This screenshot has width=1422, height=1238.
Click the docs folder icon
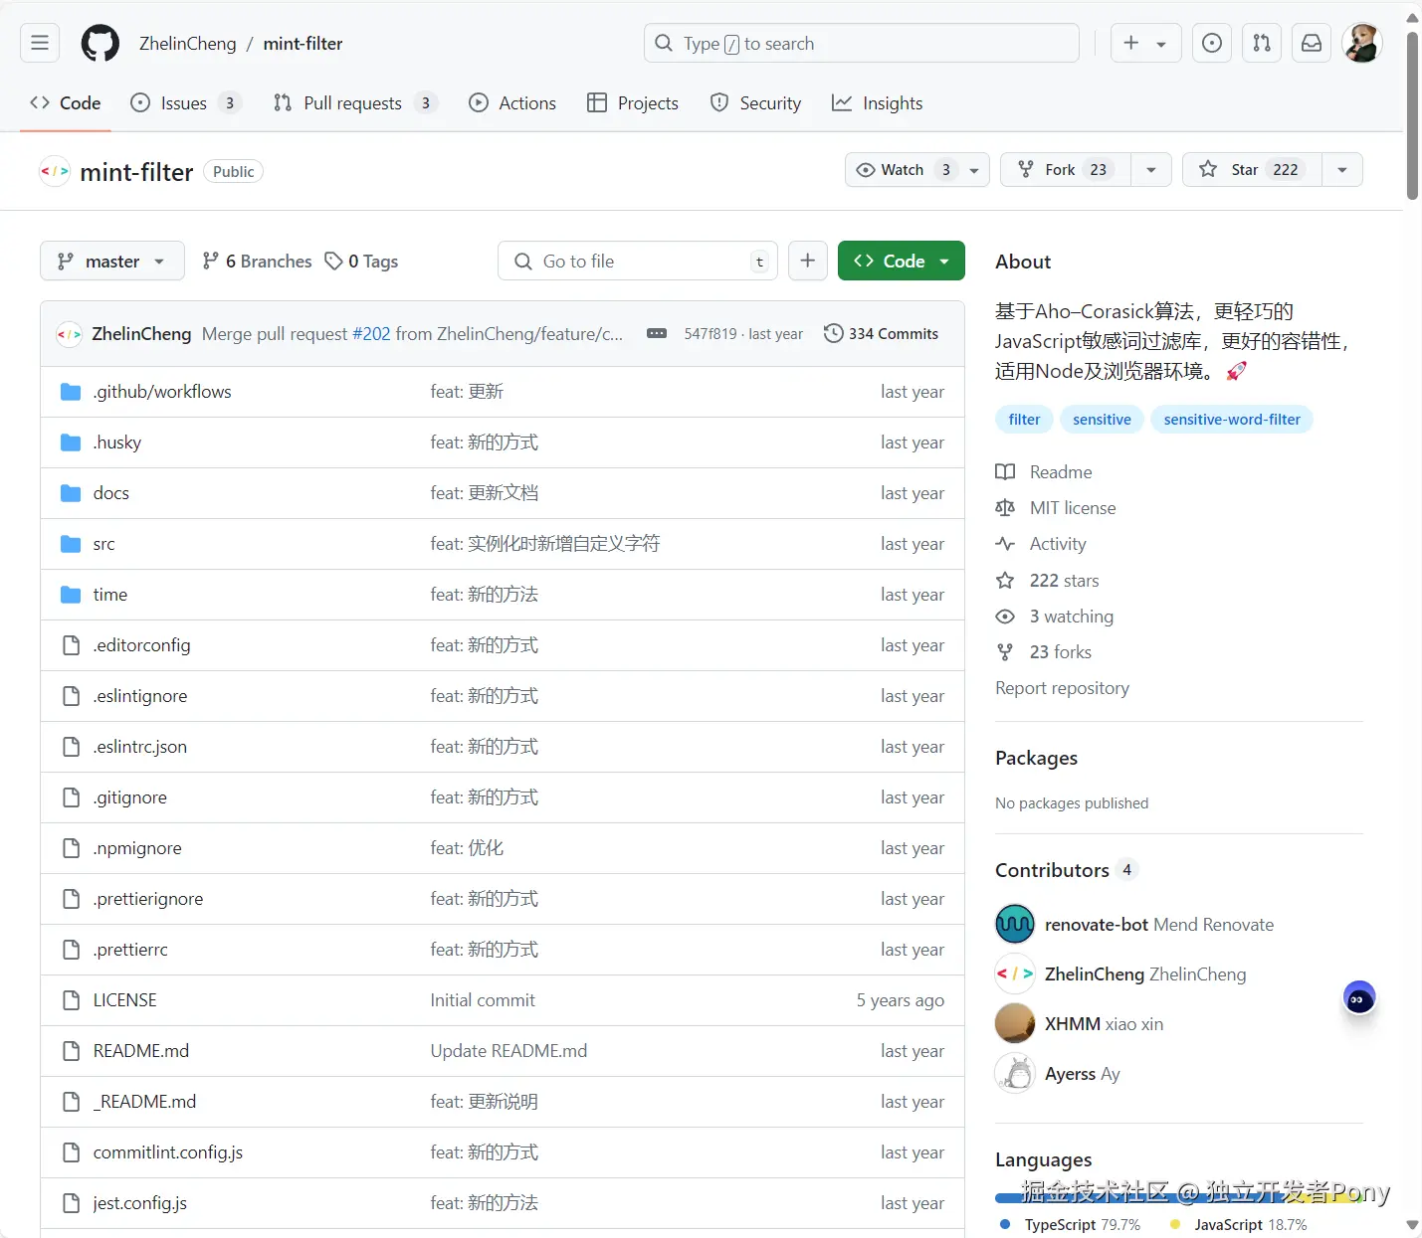pyautogui.click(x=71, y=493)
